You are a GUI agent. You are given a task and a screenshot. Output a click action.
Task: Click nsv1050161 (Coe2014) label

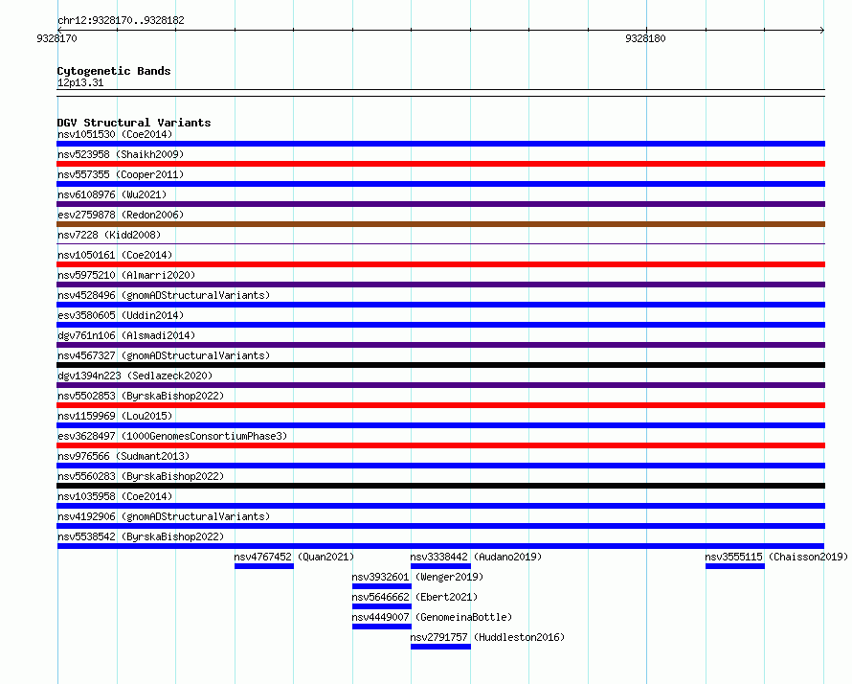[x=115, y=255]
